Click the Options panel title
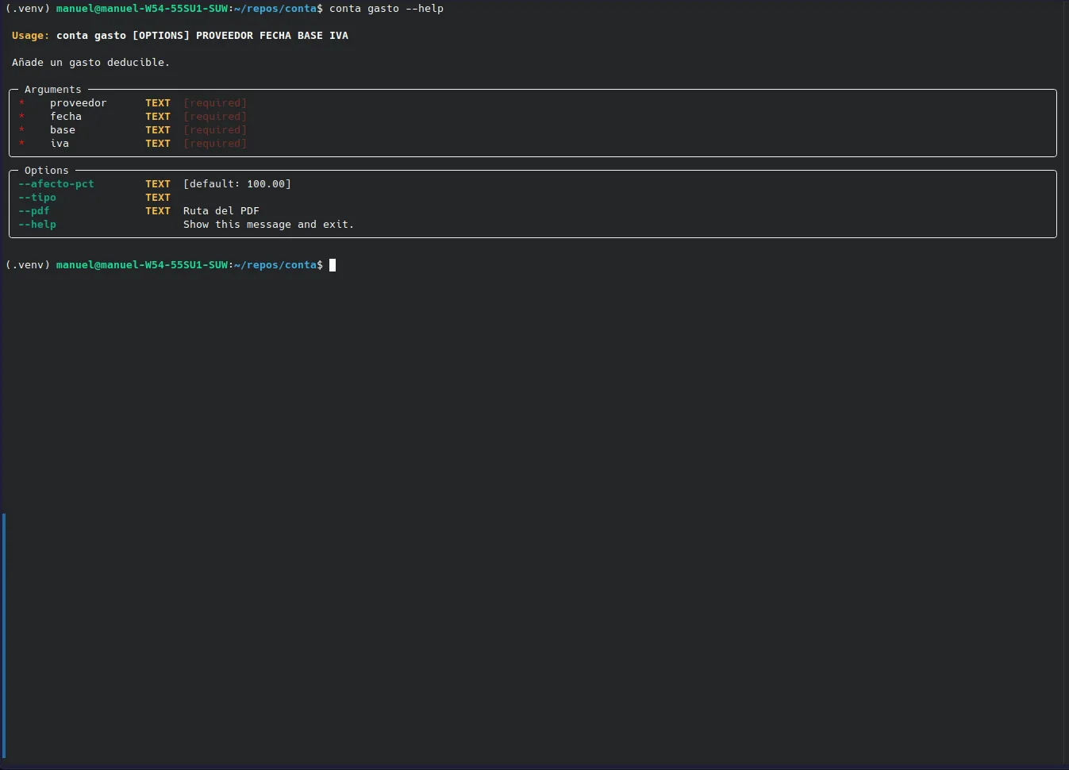This screenshot has height=770, width=1069. (x=45, y=170)
